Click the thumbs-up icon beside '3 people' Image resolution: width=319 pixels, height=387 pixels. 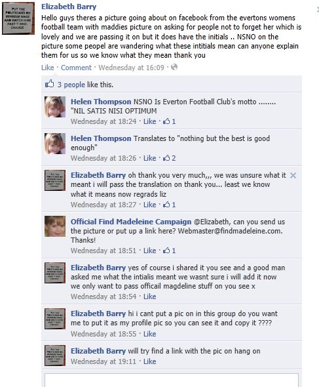[49, 84]
